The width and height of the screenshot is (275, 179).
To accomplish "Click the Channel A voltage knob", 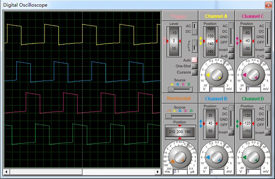I will (217, 74).
